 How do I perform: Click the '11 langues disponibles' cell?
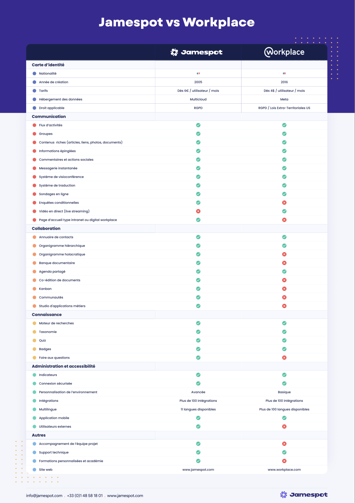(x=198, y=409)
